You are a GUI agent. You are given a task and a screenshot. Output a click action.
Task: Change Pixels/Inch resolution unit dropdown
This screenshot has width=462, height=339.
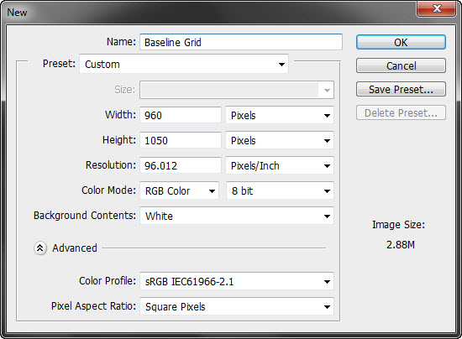(280, 165)
